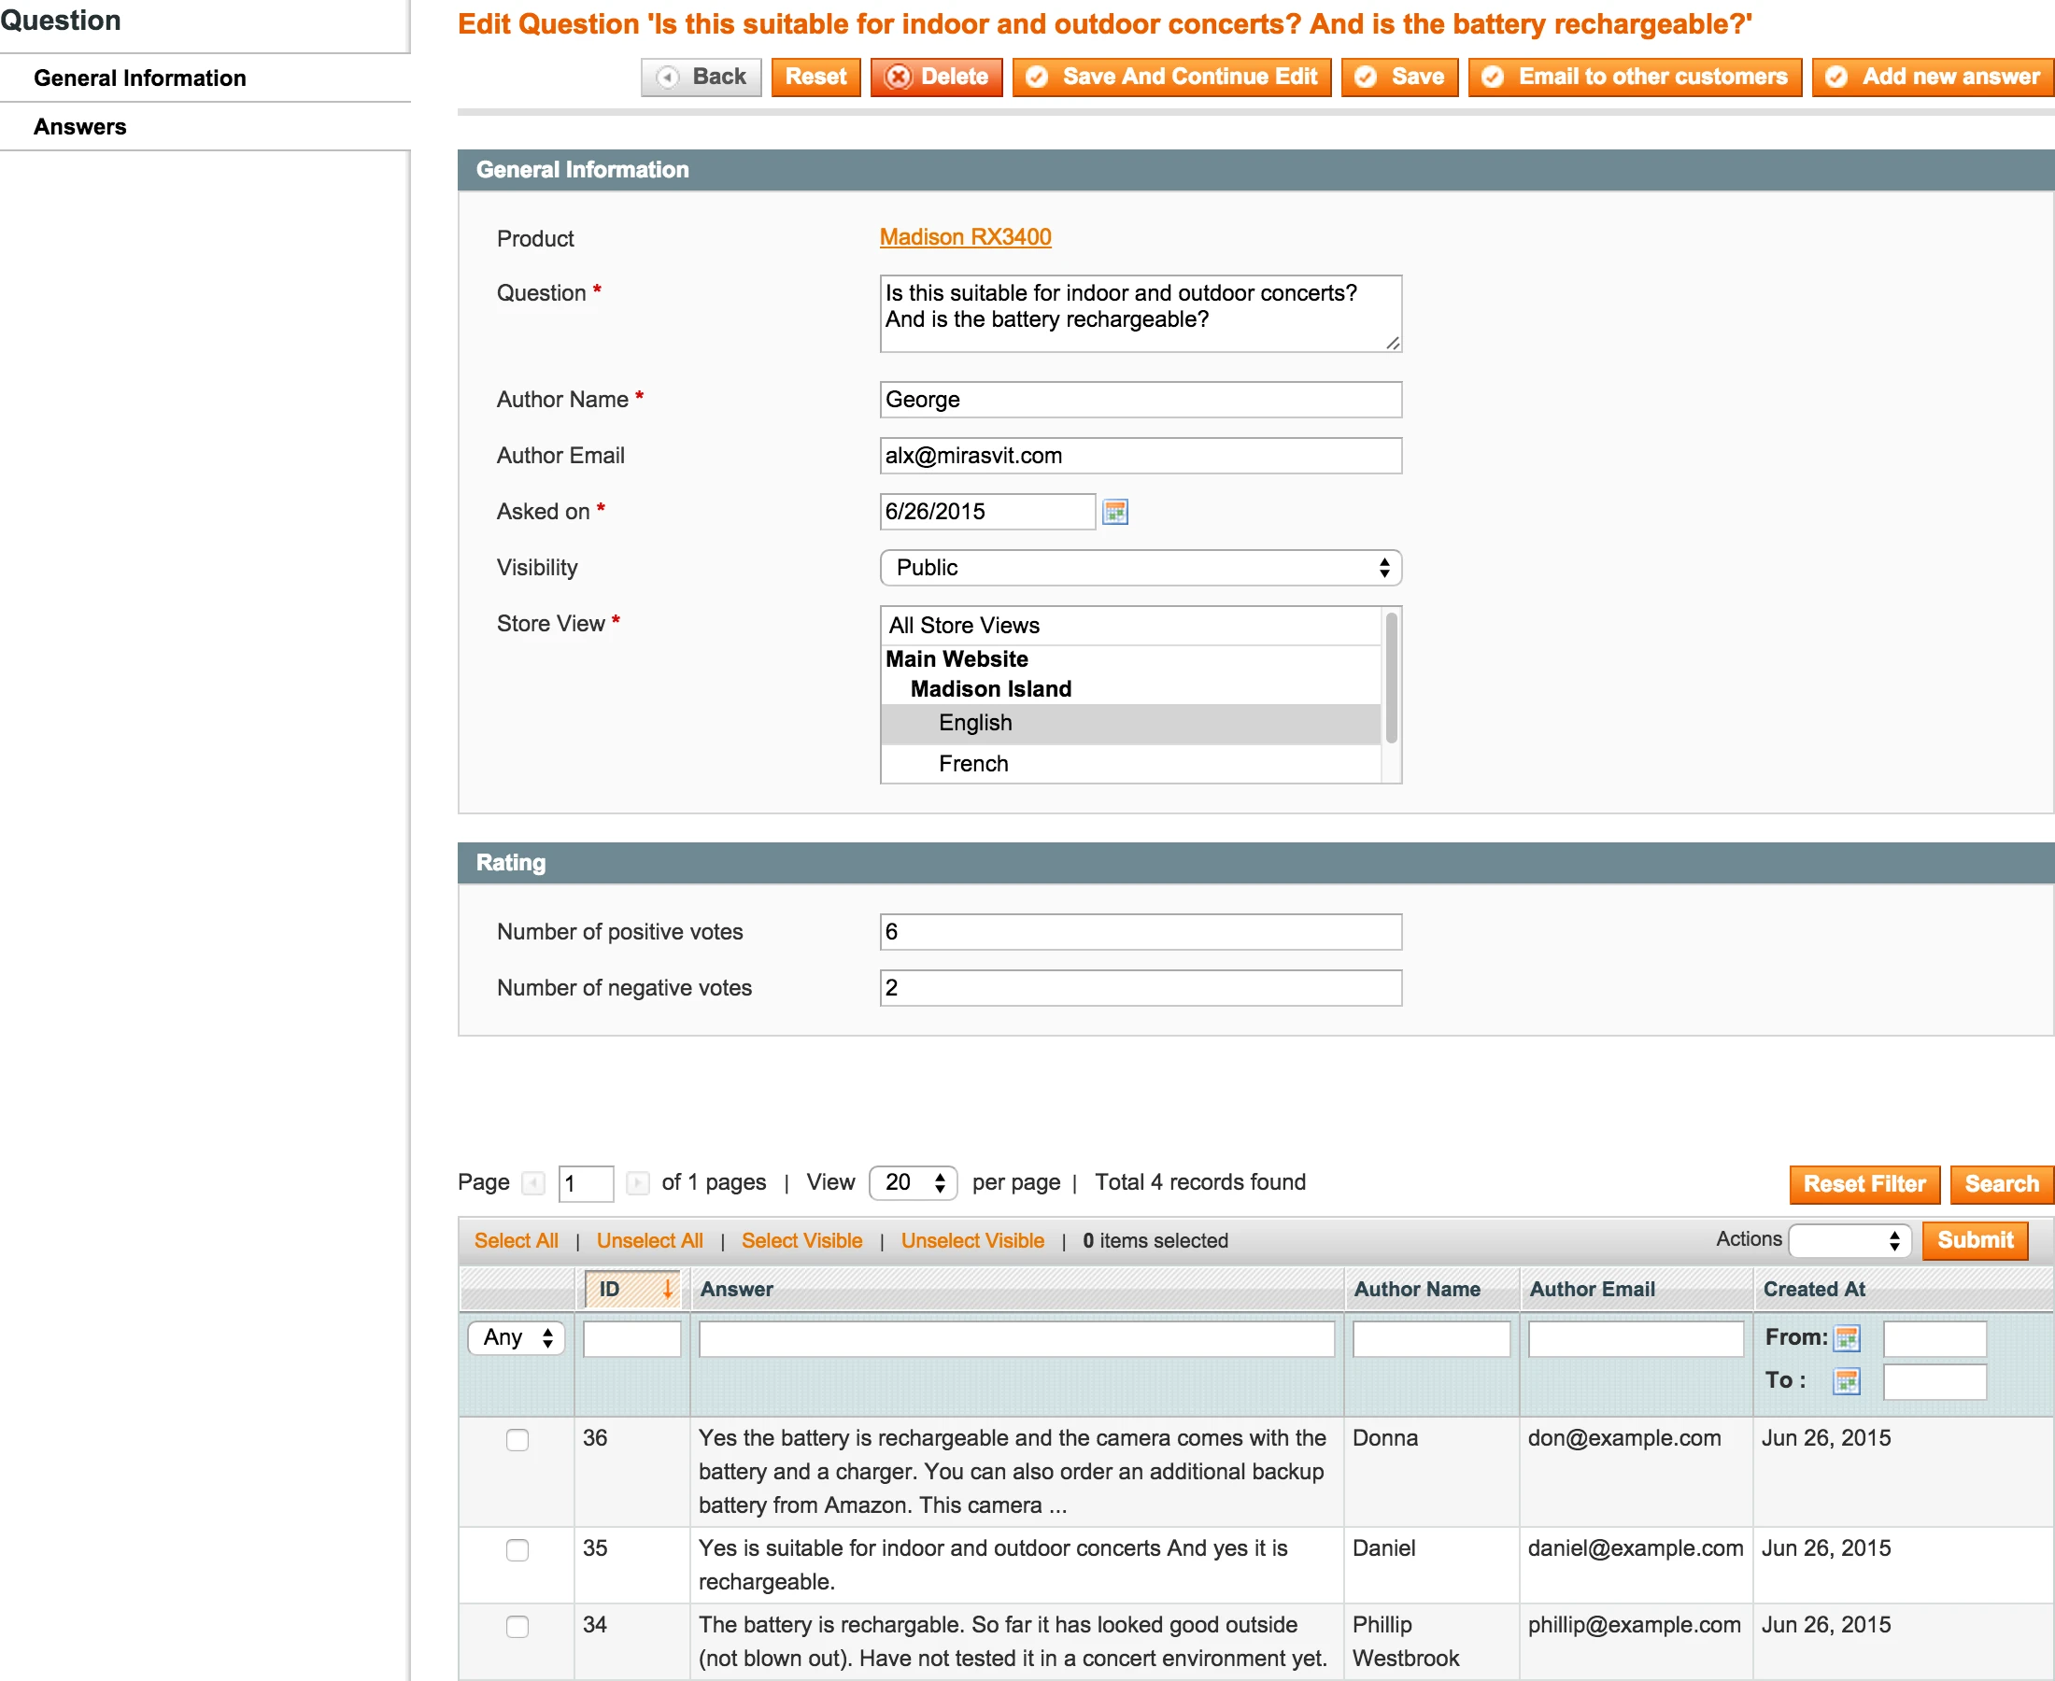Check the row checkbox for answer 36
Screen dimensions: 2055x1681
[x=517, y=1440]
